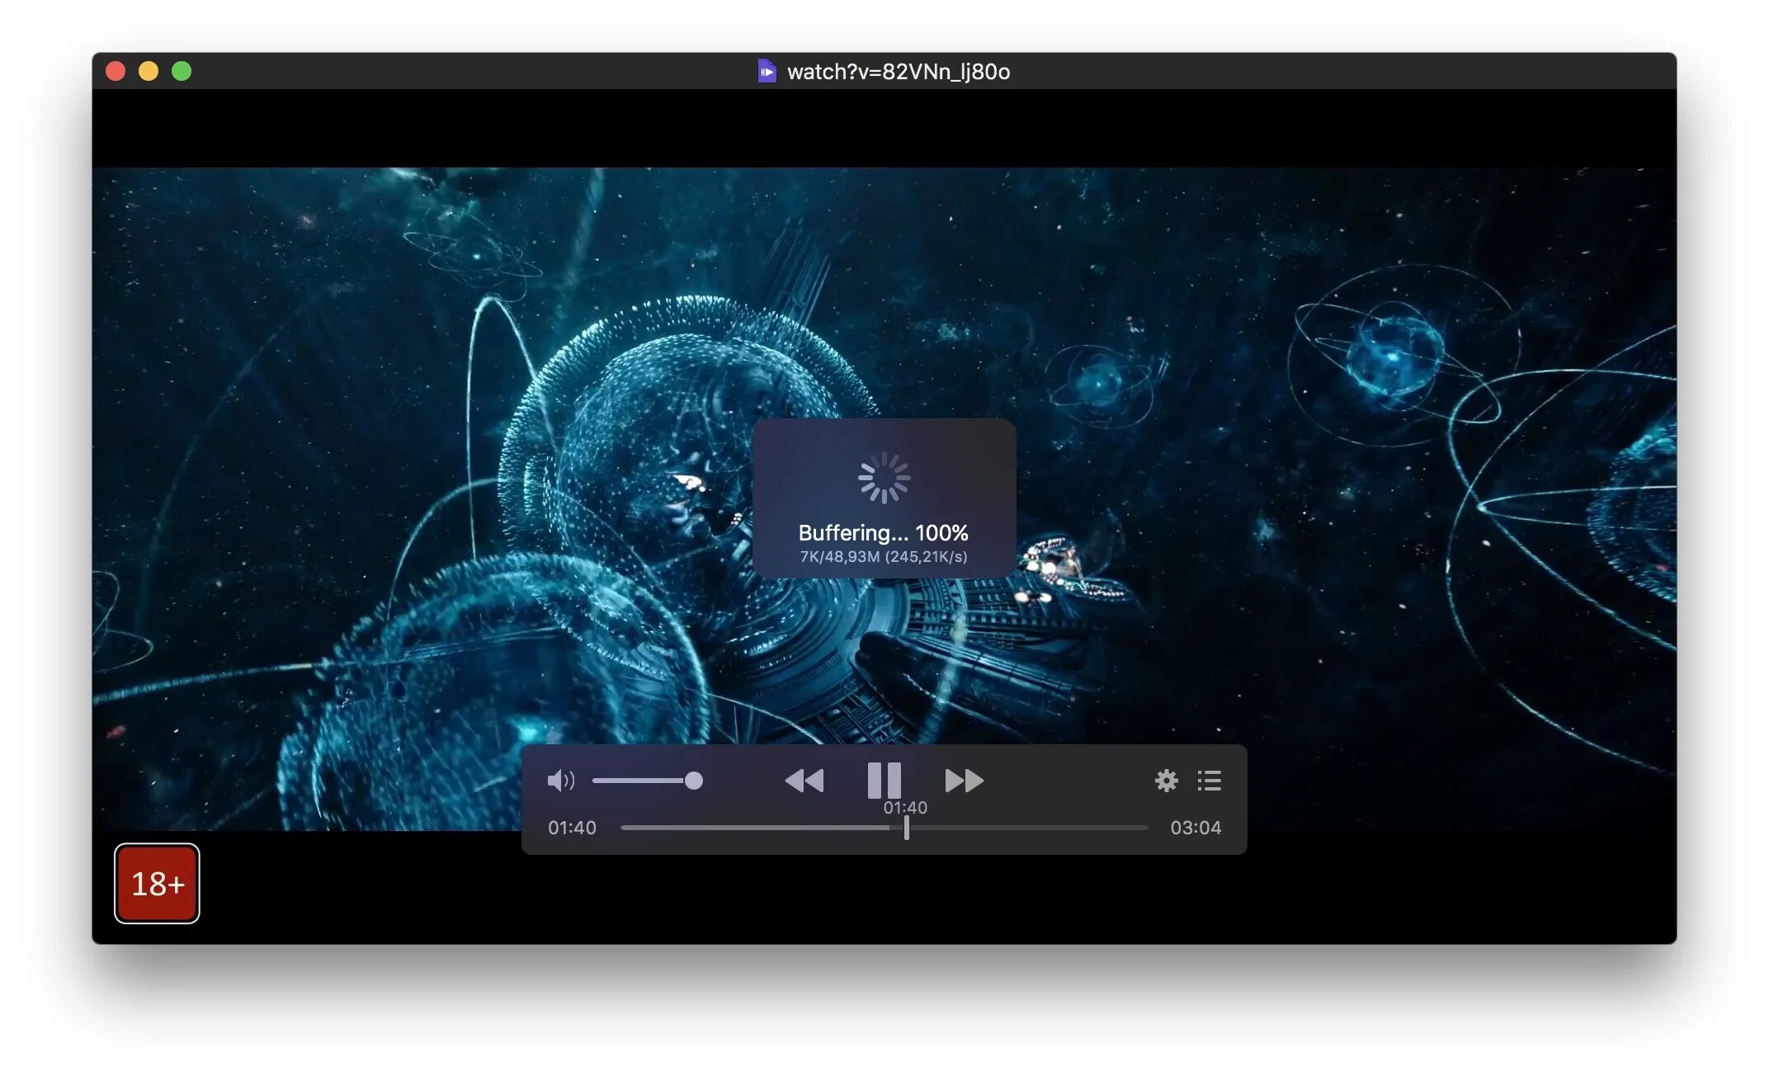Screen dimensions: 1769x1076
Task: Pause the video playback
Action: tap(884, 780)
